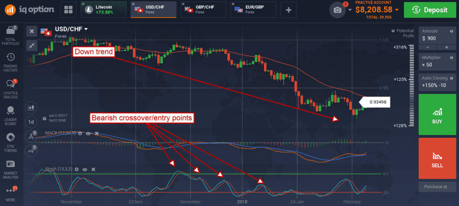Click the green Deposit button
The image size is (459, 206).
coord(430,10)
